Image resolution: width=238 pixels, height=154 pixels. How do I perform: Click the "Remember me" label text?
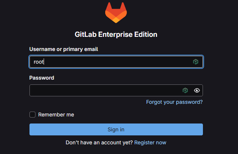(56, 115)
